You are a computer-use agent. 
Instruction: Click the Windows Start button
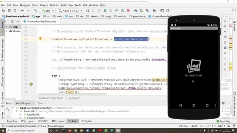click(3, 130)
